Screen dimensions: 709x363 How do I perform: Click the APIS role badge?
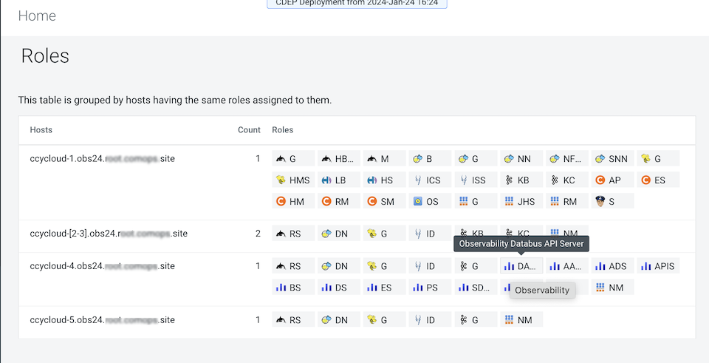coord(657,266)
